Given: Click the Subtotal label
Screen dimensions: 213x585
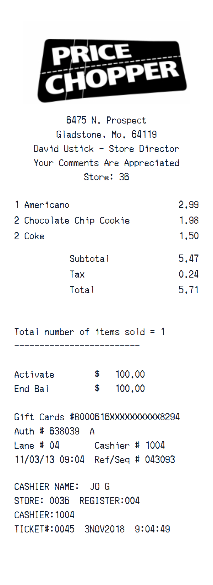Looking at the screenshot, I should point(89,259).
